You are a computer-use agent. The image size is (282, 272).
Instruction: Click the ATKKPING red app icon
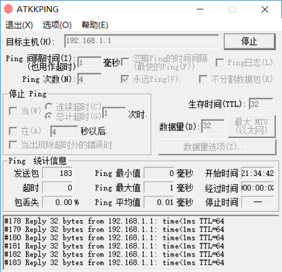click(x=8, y=9)
